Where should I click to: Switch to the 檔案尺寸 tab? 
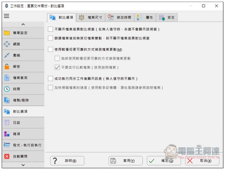(91, 17)
